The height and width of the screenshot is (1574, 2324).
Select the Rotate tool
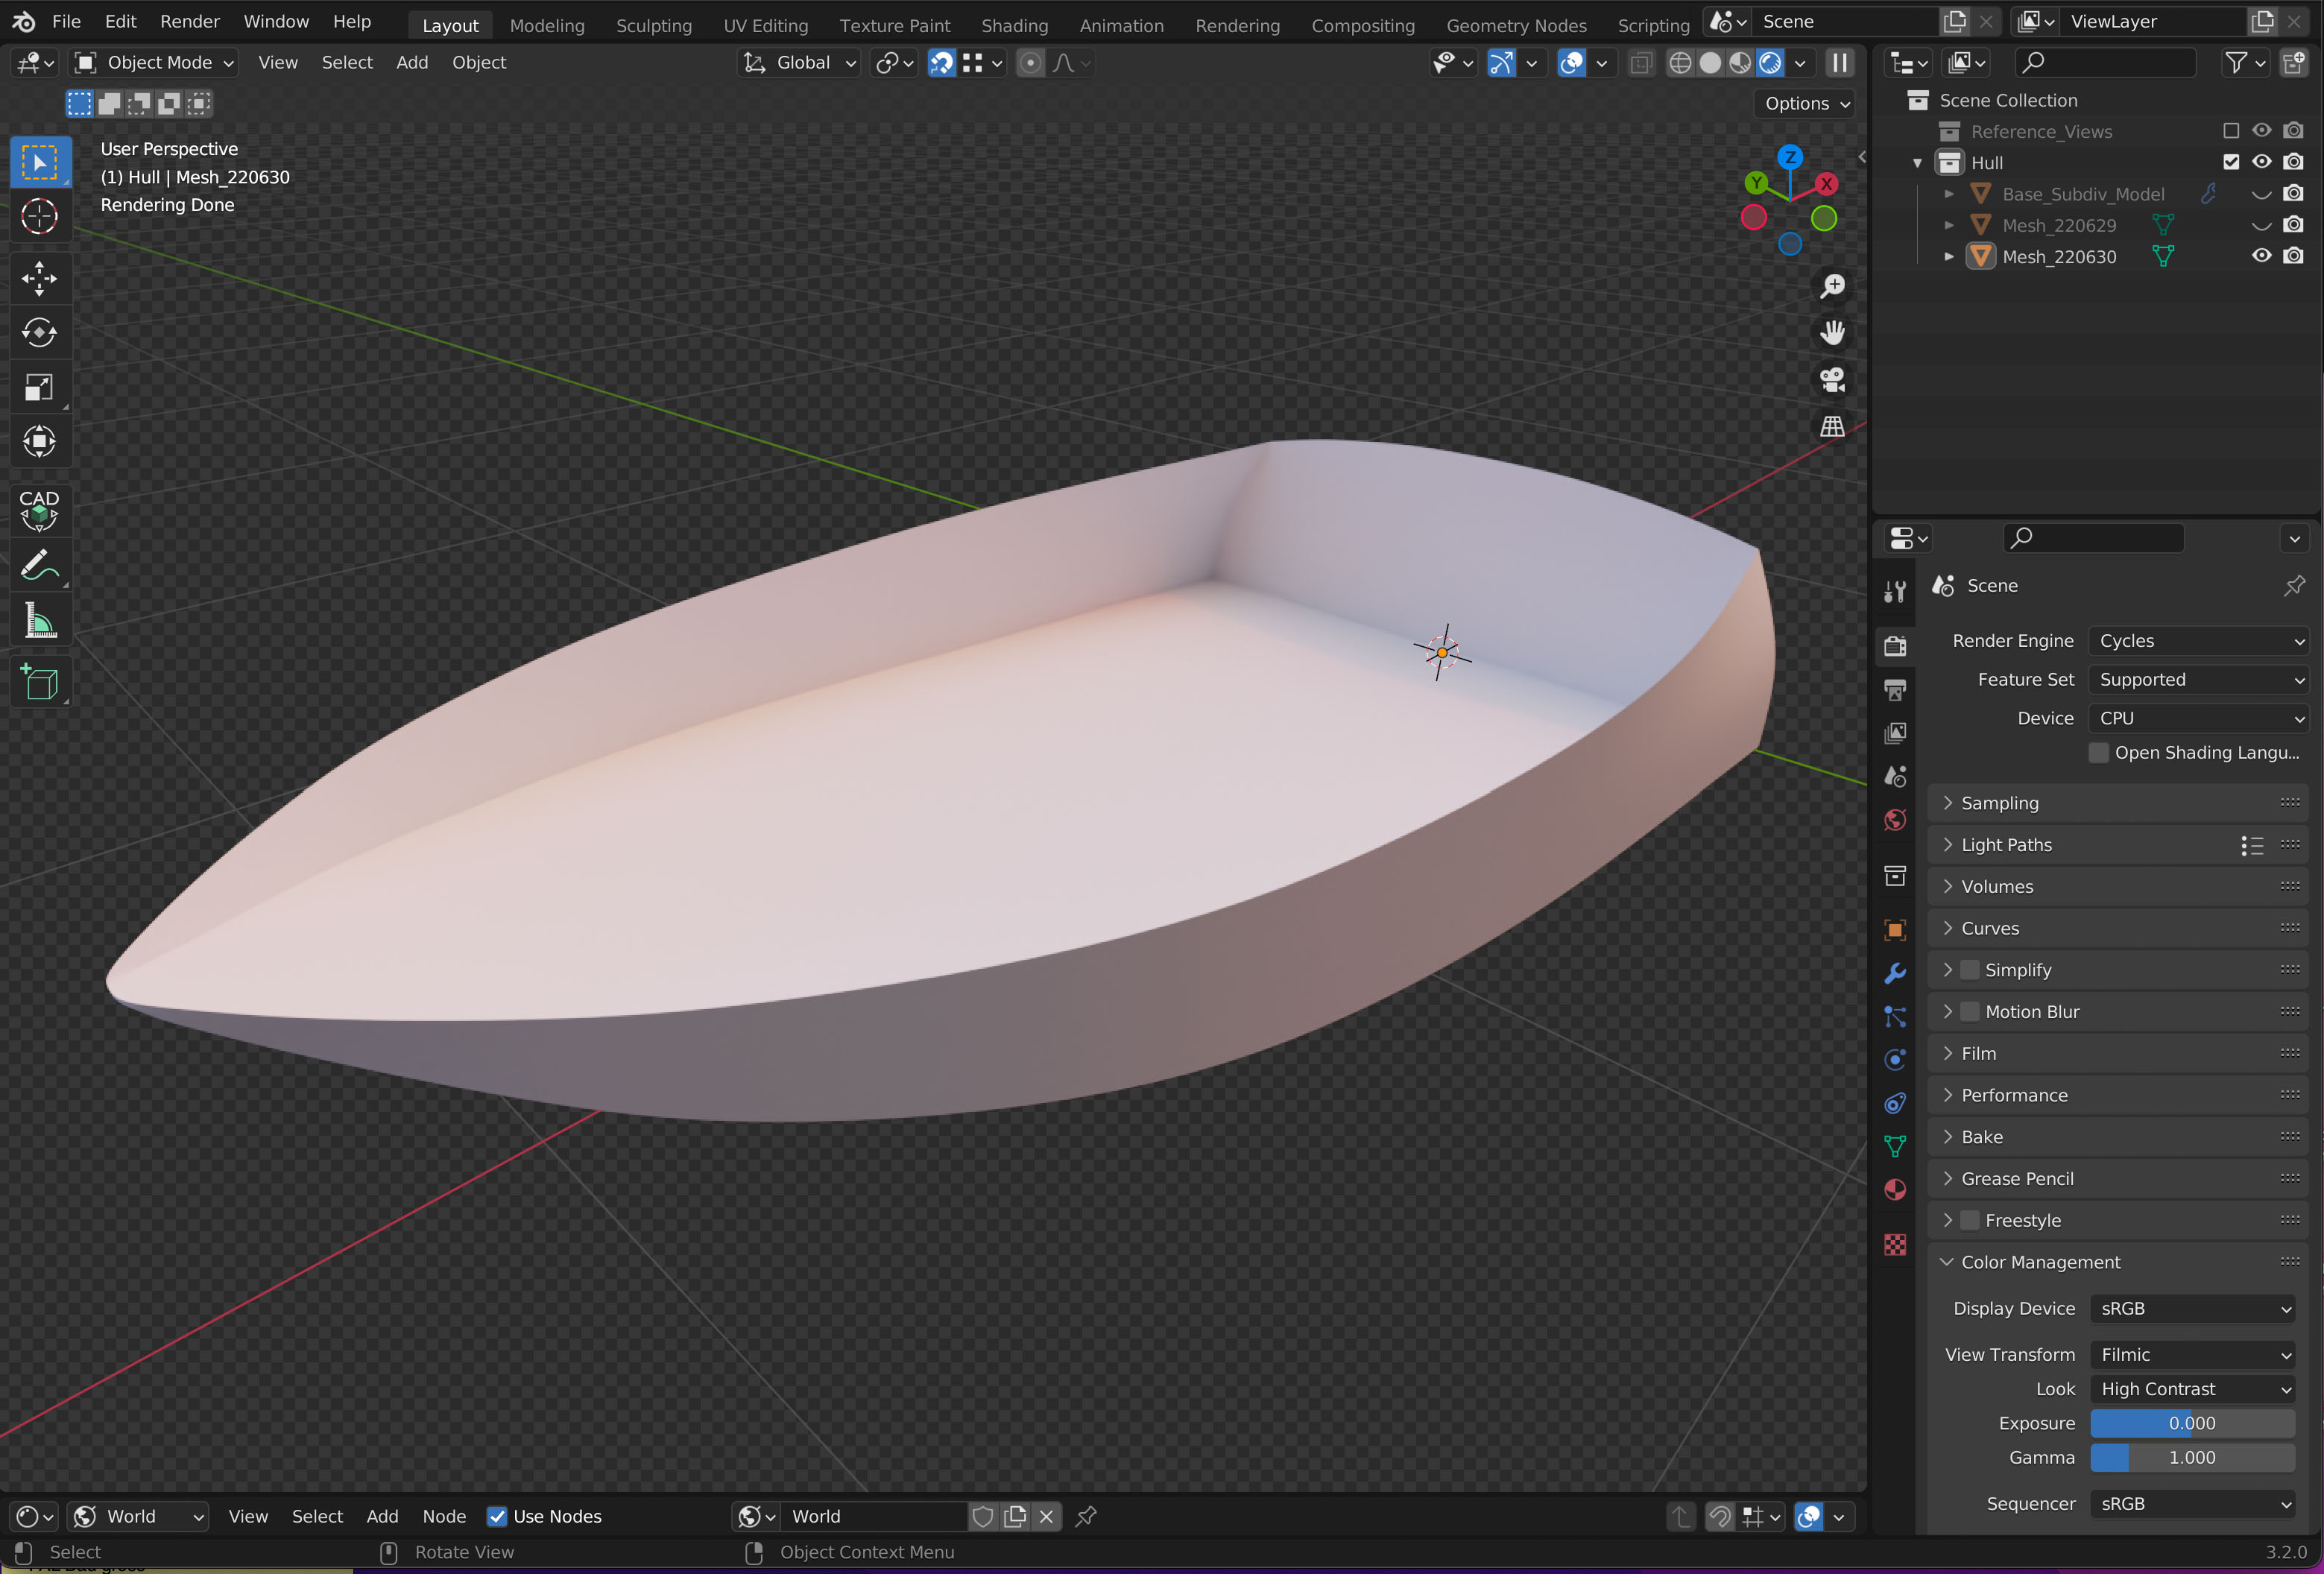(39, 332)
